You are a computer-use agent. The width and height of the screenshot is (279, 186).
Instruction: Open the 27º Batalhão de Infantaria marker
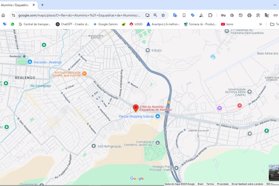coord(227,31)
